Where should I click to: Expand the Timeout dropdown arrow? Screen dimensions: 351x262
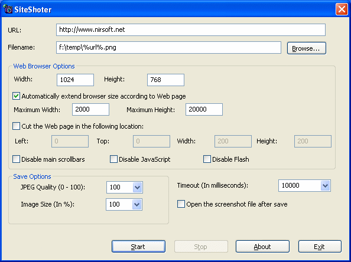[x=325, y=185]
